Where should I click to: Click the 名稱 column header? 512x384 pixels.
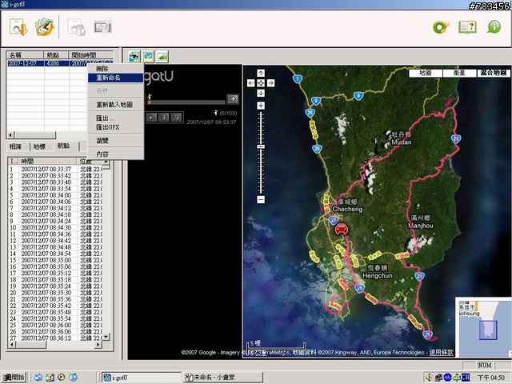25,55
